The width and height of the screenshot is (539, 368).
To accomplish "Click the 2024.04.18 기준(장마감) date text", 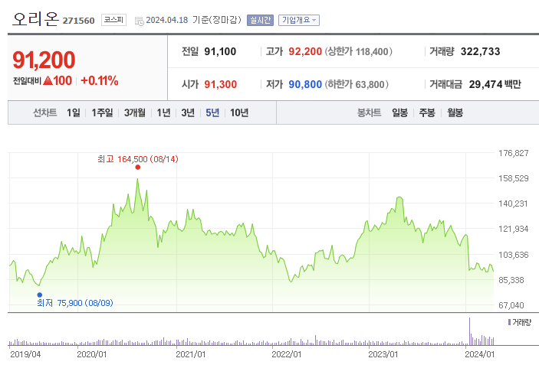I will point(193,20).
